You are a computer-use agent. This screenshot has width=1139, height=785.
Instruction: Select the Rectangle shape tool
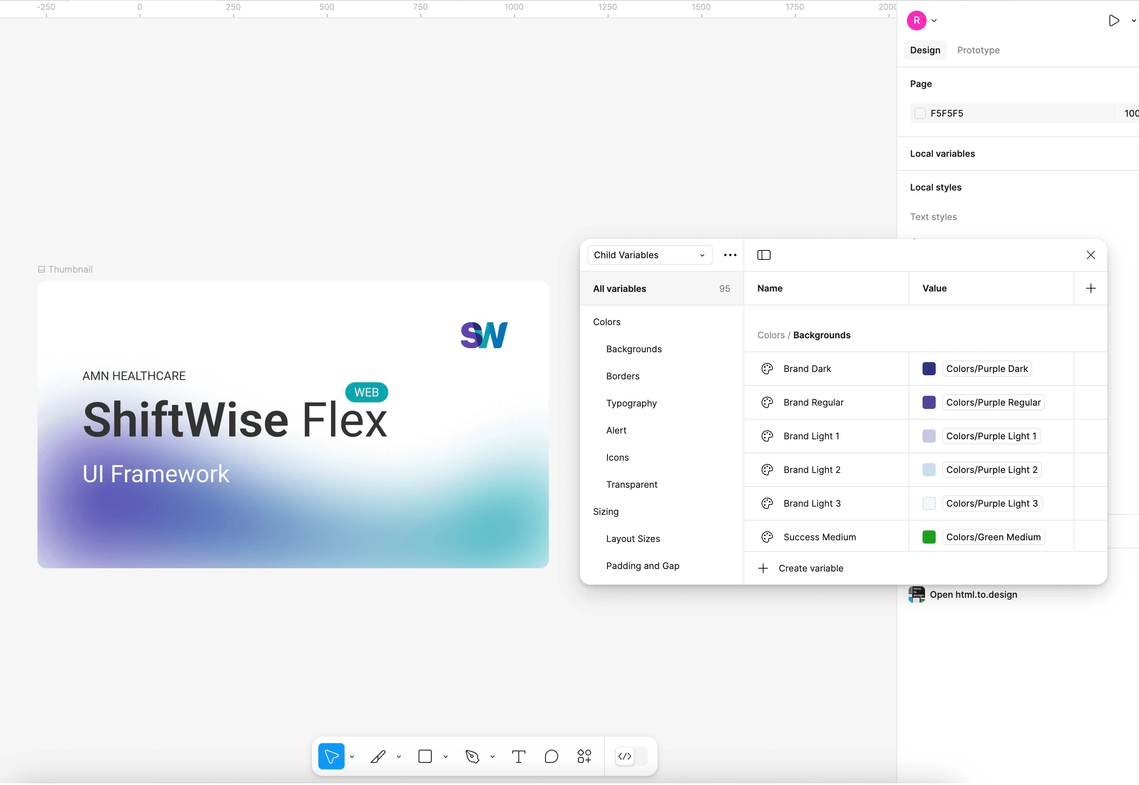[x=425, y=757]
